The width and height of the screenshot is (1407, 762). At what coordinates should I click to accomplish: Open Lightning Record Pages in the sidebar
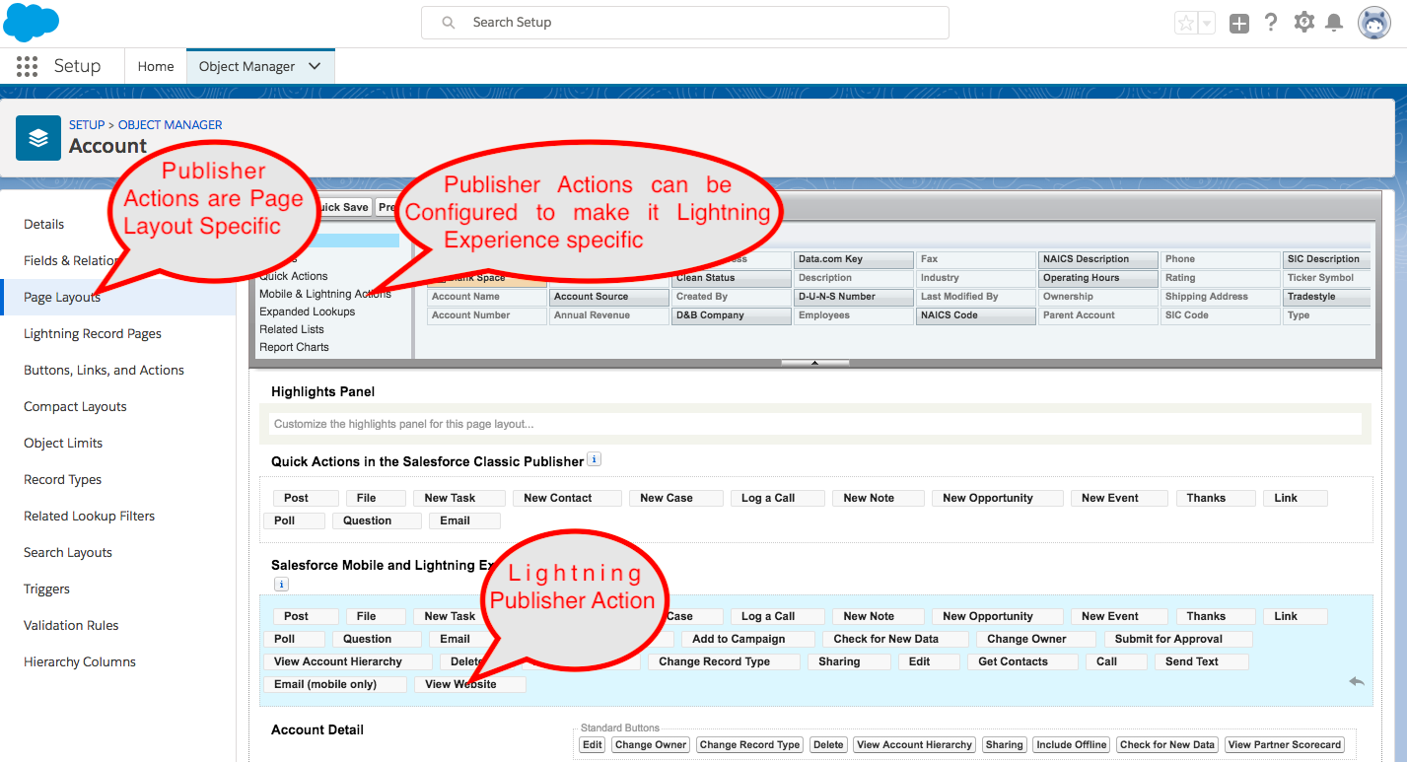point(93,333)
